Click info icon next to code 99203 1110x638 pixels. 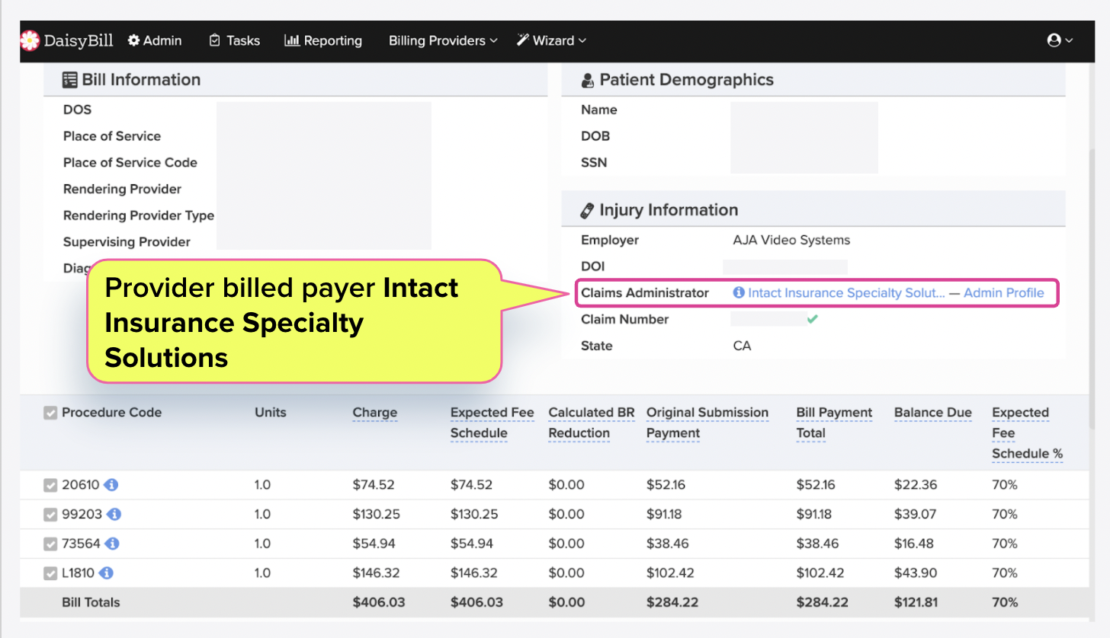(114, 514)
